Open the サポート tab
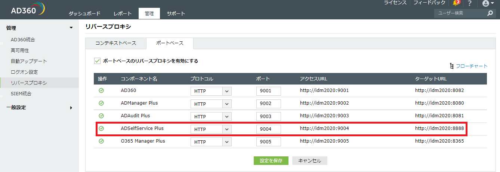500x172 pixels. (x=176, y=13)
